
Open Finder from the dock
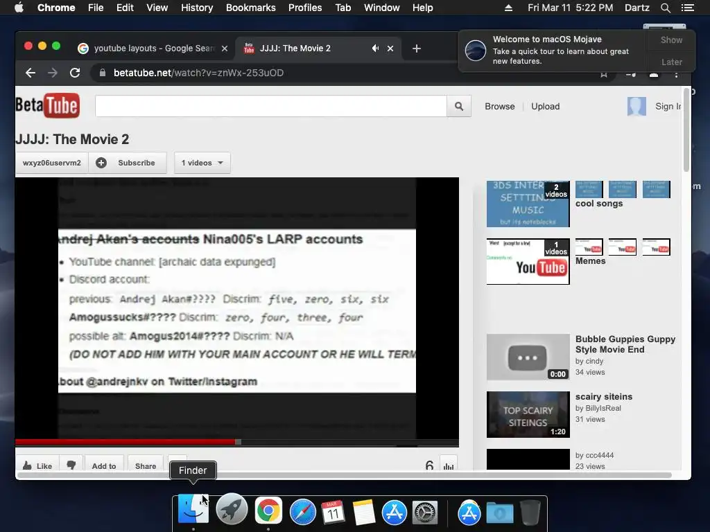[x=193, y=511]
